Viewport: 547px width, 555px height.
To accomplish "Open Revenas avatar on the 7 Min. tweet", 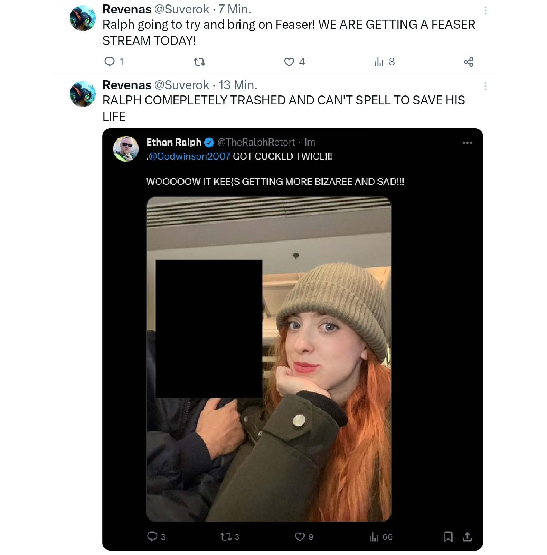I will [x=83, y=18].
